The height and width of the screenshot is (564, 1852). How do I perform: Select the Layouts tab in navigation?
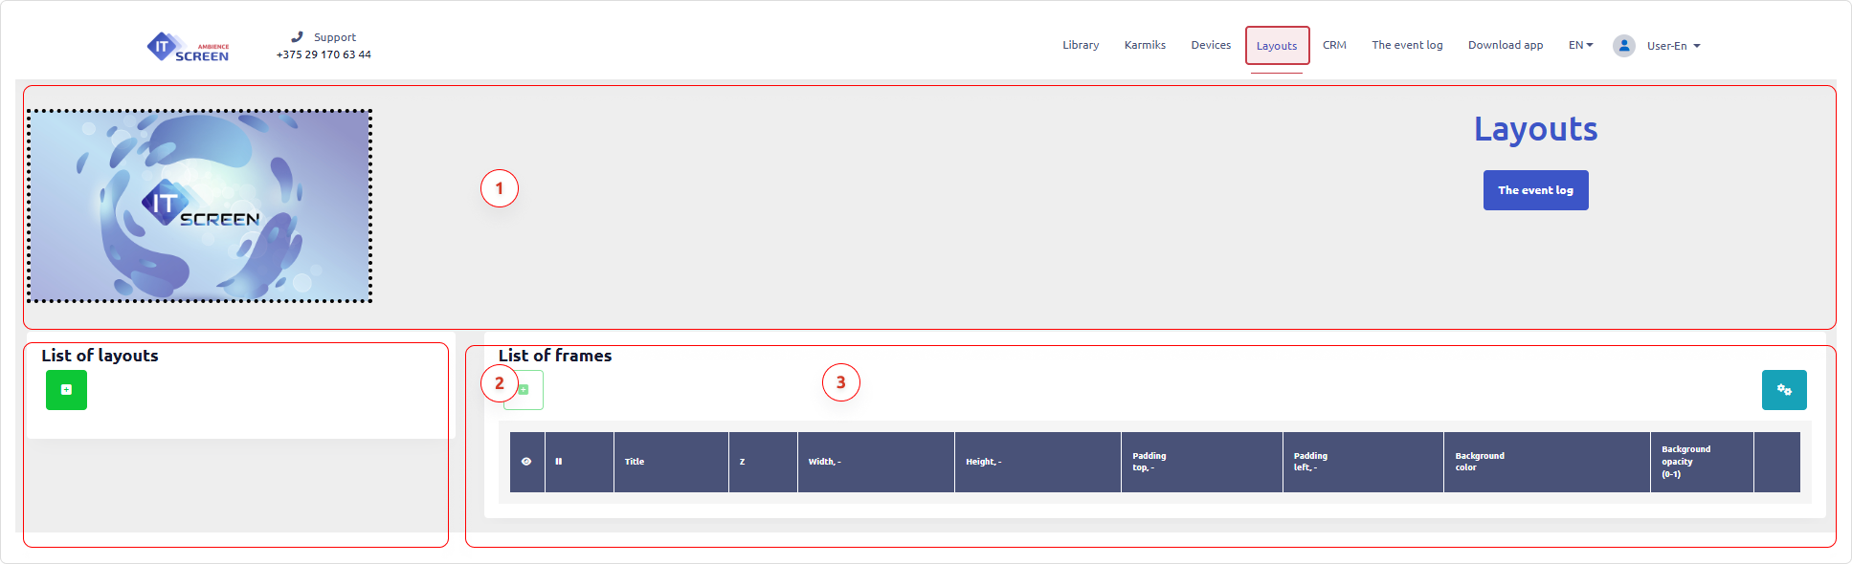(x=1277, y=46)
